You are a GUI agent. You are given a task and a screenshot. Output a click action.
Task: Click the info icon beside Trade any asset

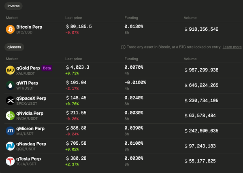click(x=123, y=47)
